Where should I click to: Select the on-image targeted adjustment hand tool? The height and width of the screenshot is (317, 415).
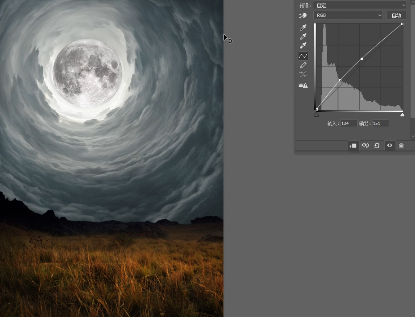pos(303,16)
